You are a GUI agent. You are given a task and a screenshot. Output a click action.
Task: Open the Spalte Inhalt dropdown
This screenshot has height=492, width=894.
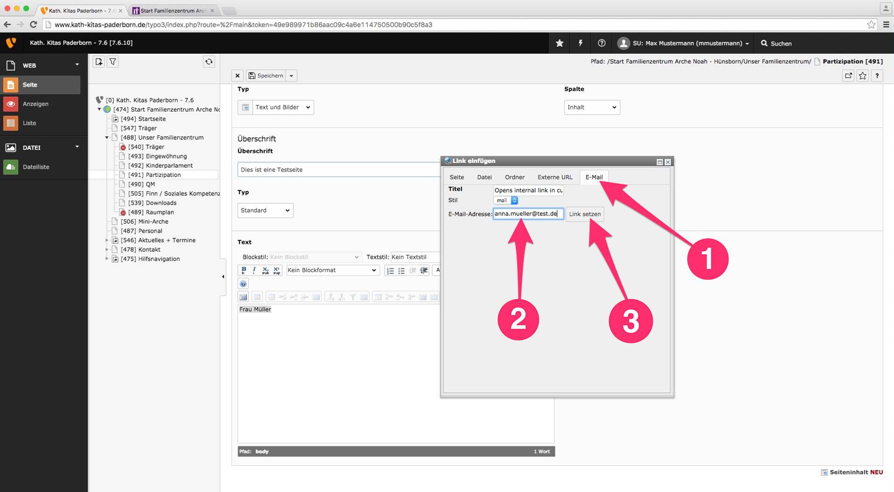point(591,107)
